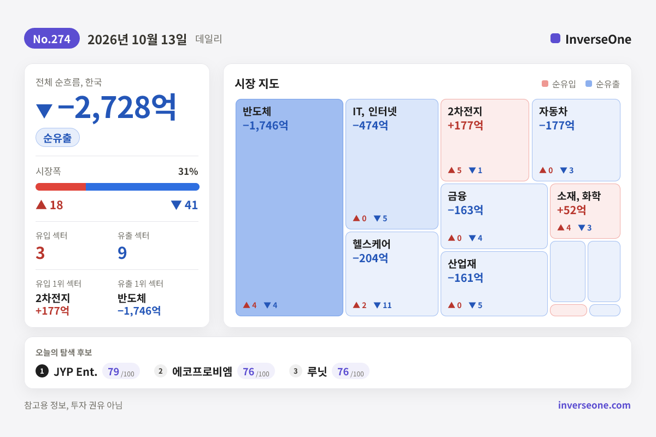Click the down triangle in 2차전지 tile
Screen dimensions: 656x437
tap(472, 170)
